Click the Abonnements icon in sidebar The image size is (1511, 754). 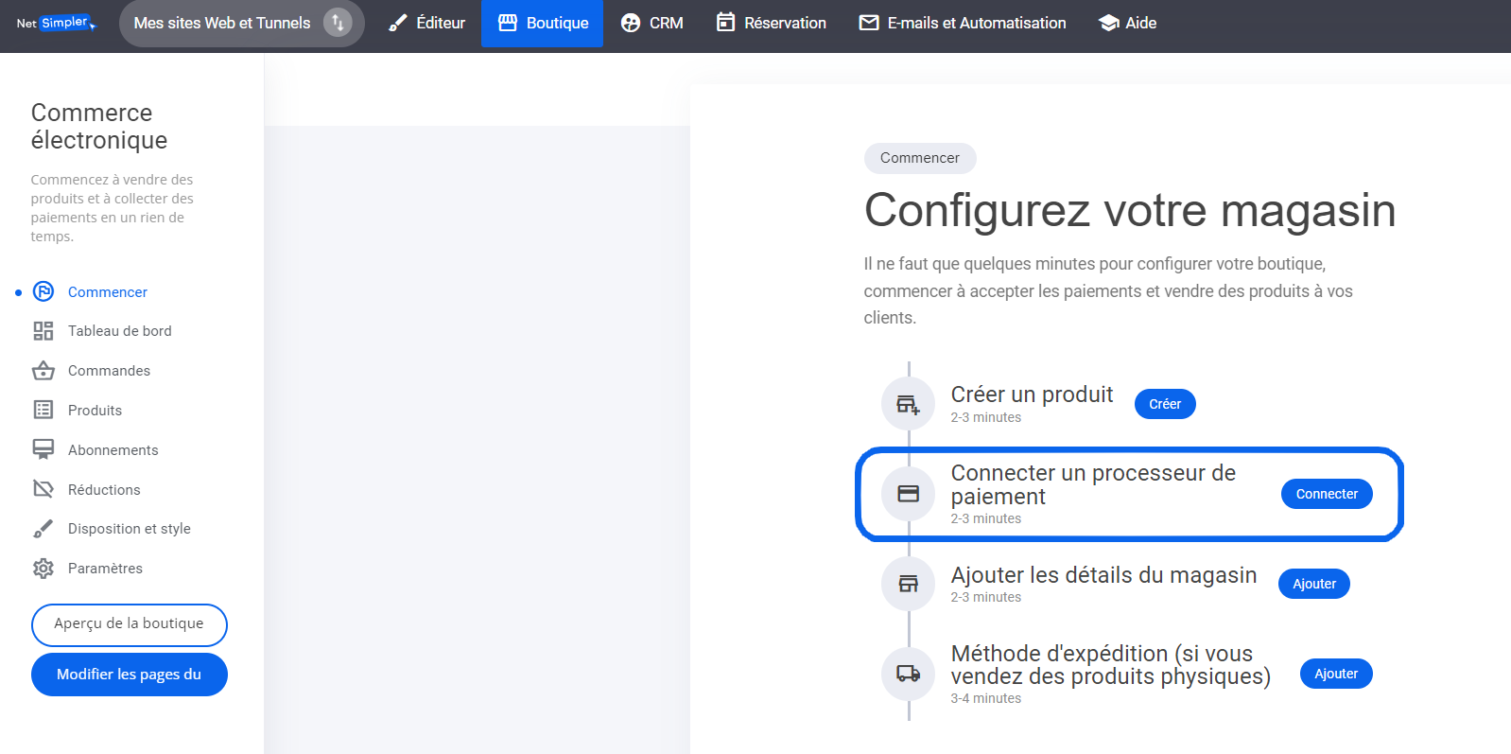click(43, 449)
